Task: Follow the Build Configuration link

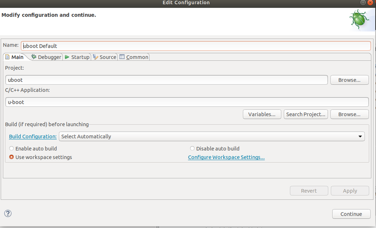Action: (33, 136)
